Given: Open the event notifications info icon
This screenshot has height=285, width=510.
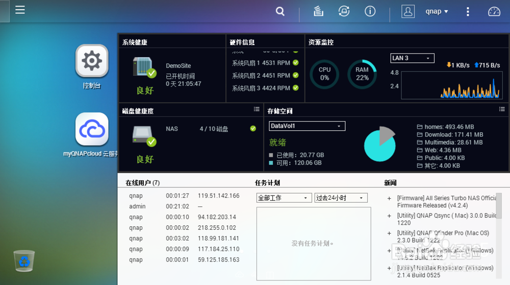Looking at the screenshot, I should (x=370, y=11).
